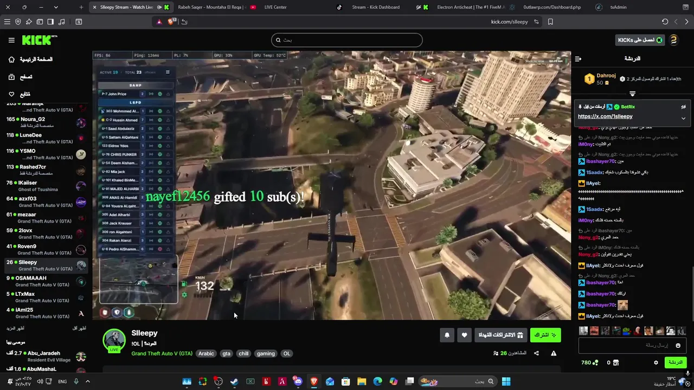Click the 780 Kicks balance

589,362
